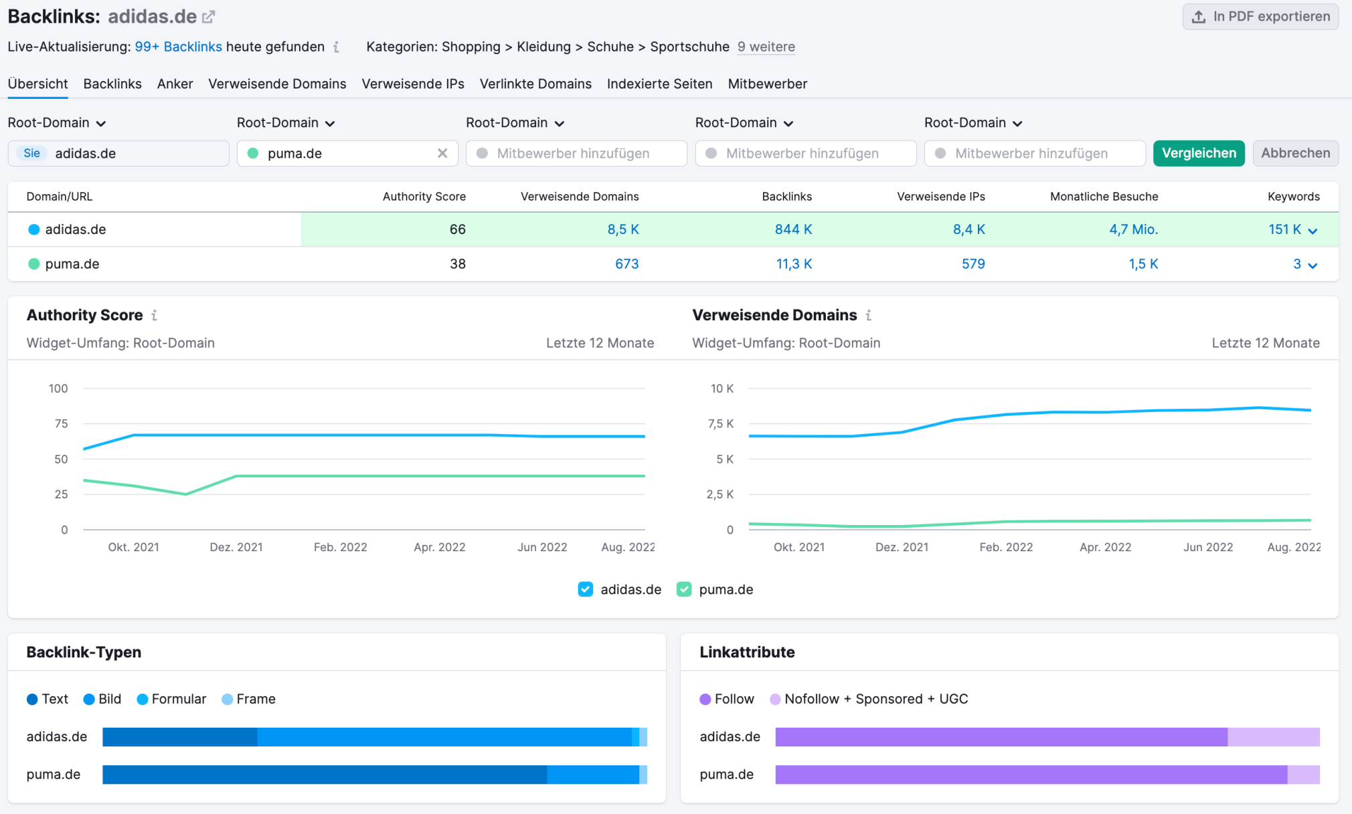Click the Verweisende Domains widget info icon
This screenshot has height=814, width=1352.
pos(868,315)
